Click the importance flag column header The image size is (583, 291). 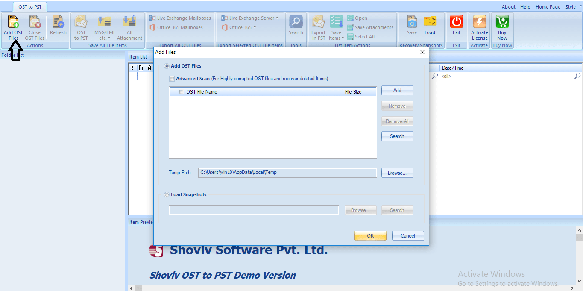pos(132,68)
